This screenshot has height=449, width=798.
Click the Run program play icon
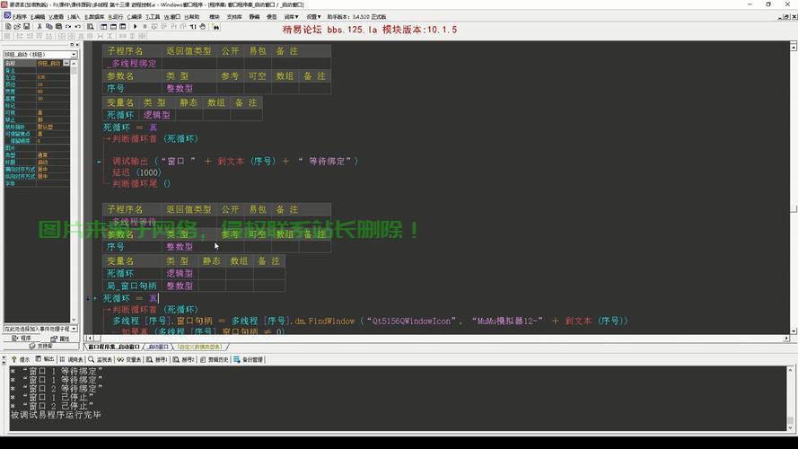[135, 27]
